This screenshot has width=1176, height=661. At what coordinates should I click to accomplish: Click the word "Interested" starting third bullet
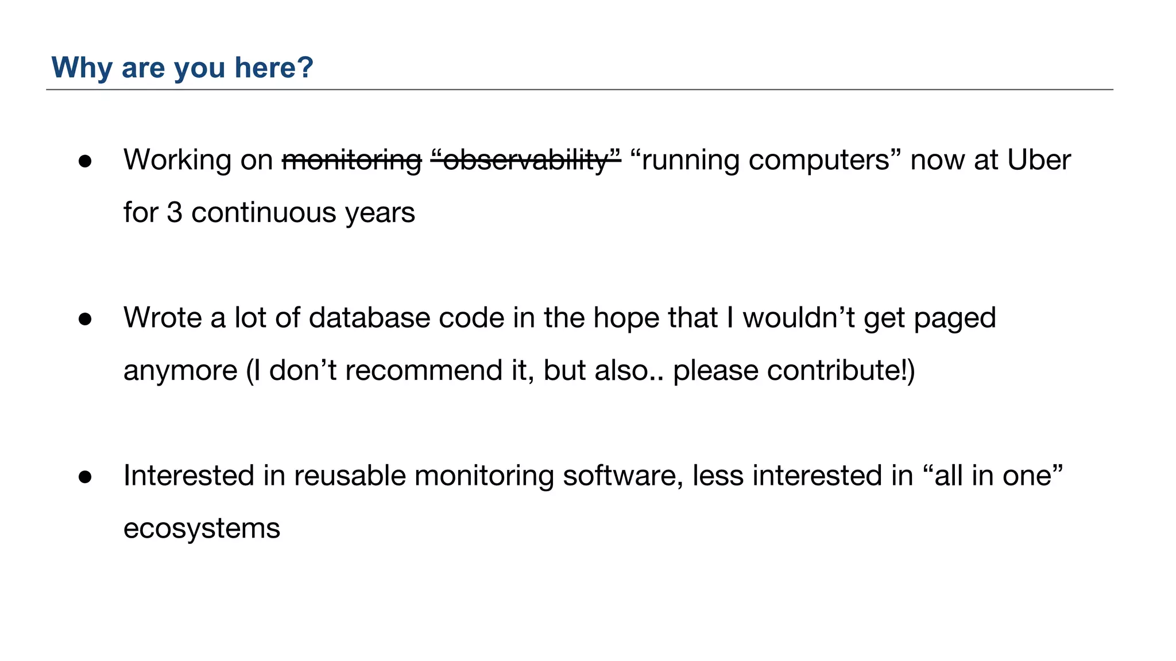point(189,476)
